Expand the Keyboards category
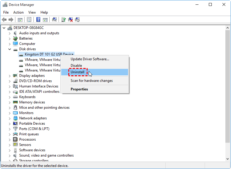 tap(10, 97)
